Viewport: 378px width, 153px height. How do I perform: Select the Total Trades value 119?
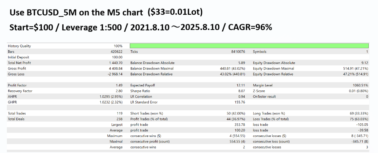click(x=119, y=114)
